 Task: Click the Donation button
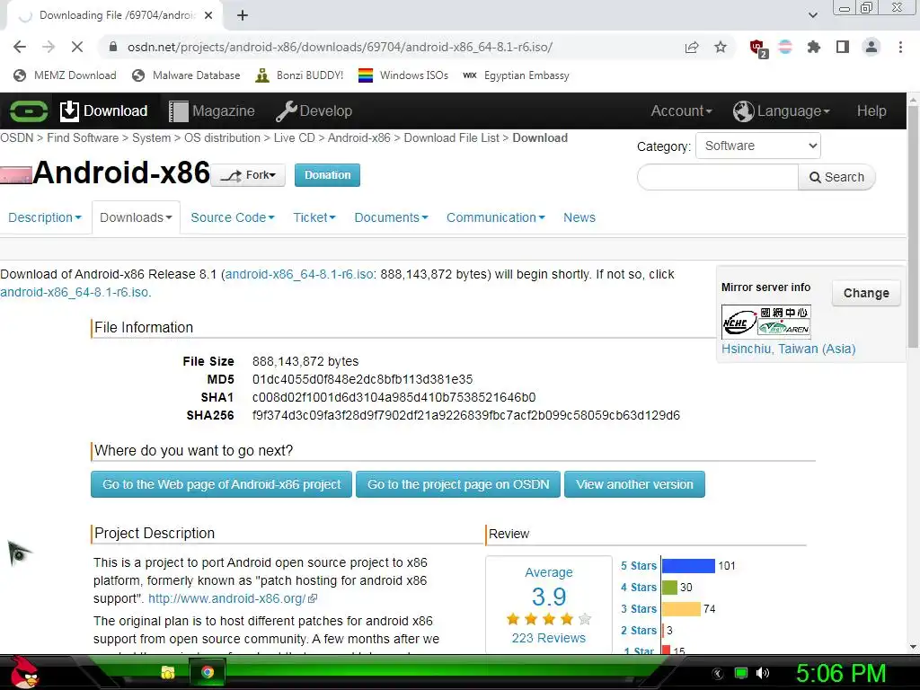[327, 175]
